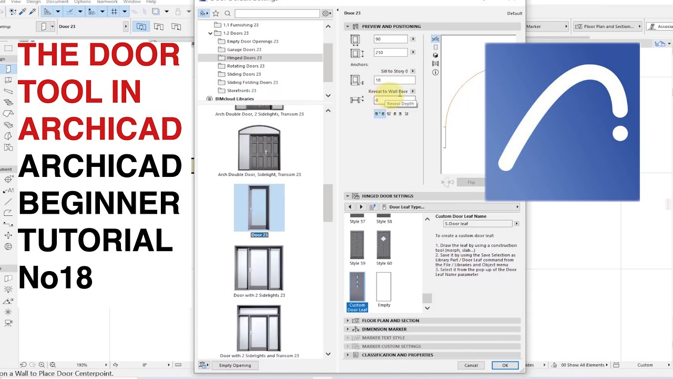Select the third door geometry method icon
This screenshot has width=673, height=379.
[176, 26]
